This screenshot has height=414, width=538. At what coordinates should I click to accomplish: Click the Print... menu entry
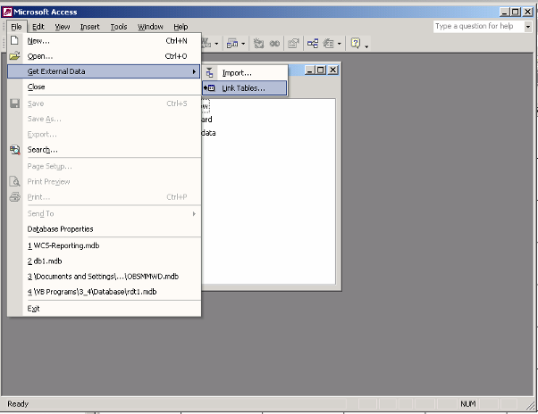tap(104, 197)
